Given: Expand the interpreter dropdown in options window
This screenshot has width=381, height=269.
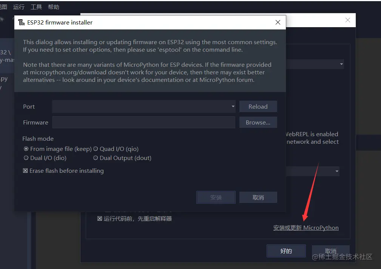Looking at the screenshot, I should (341, 64).
